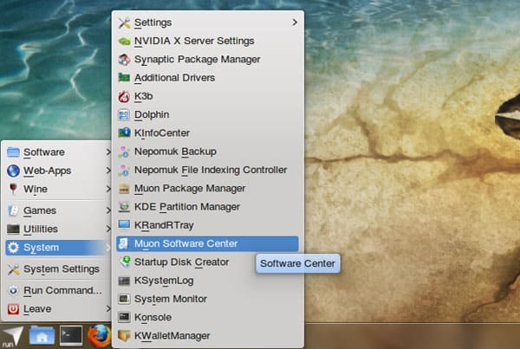The image size is (520, 349).
Task: Launch the terminal icon in taskbar
Action: (71, 336)
